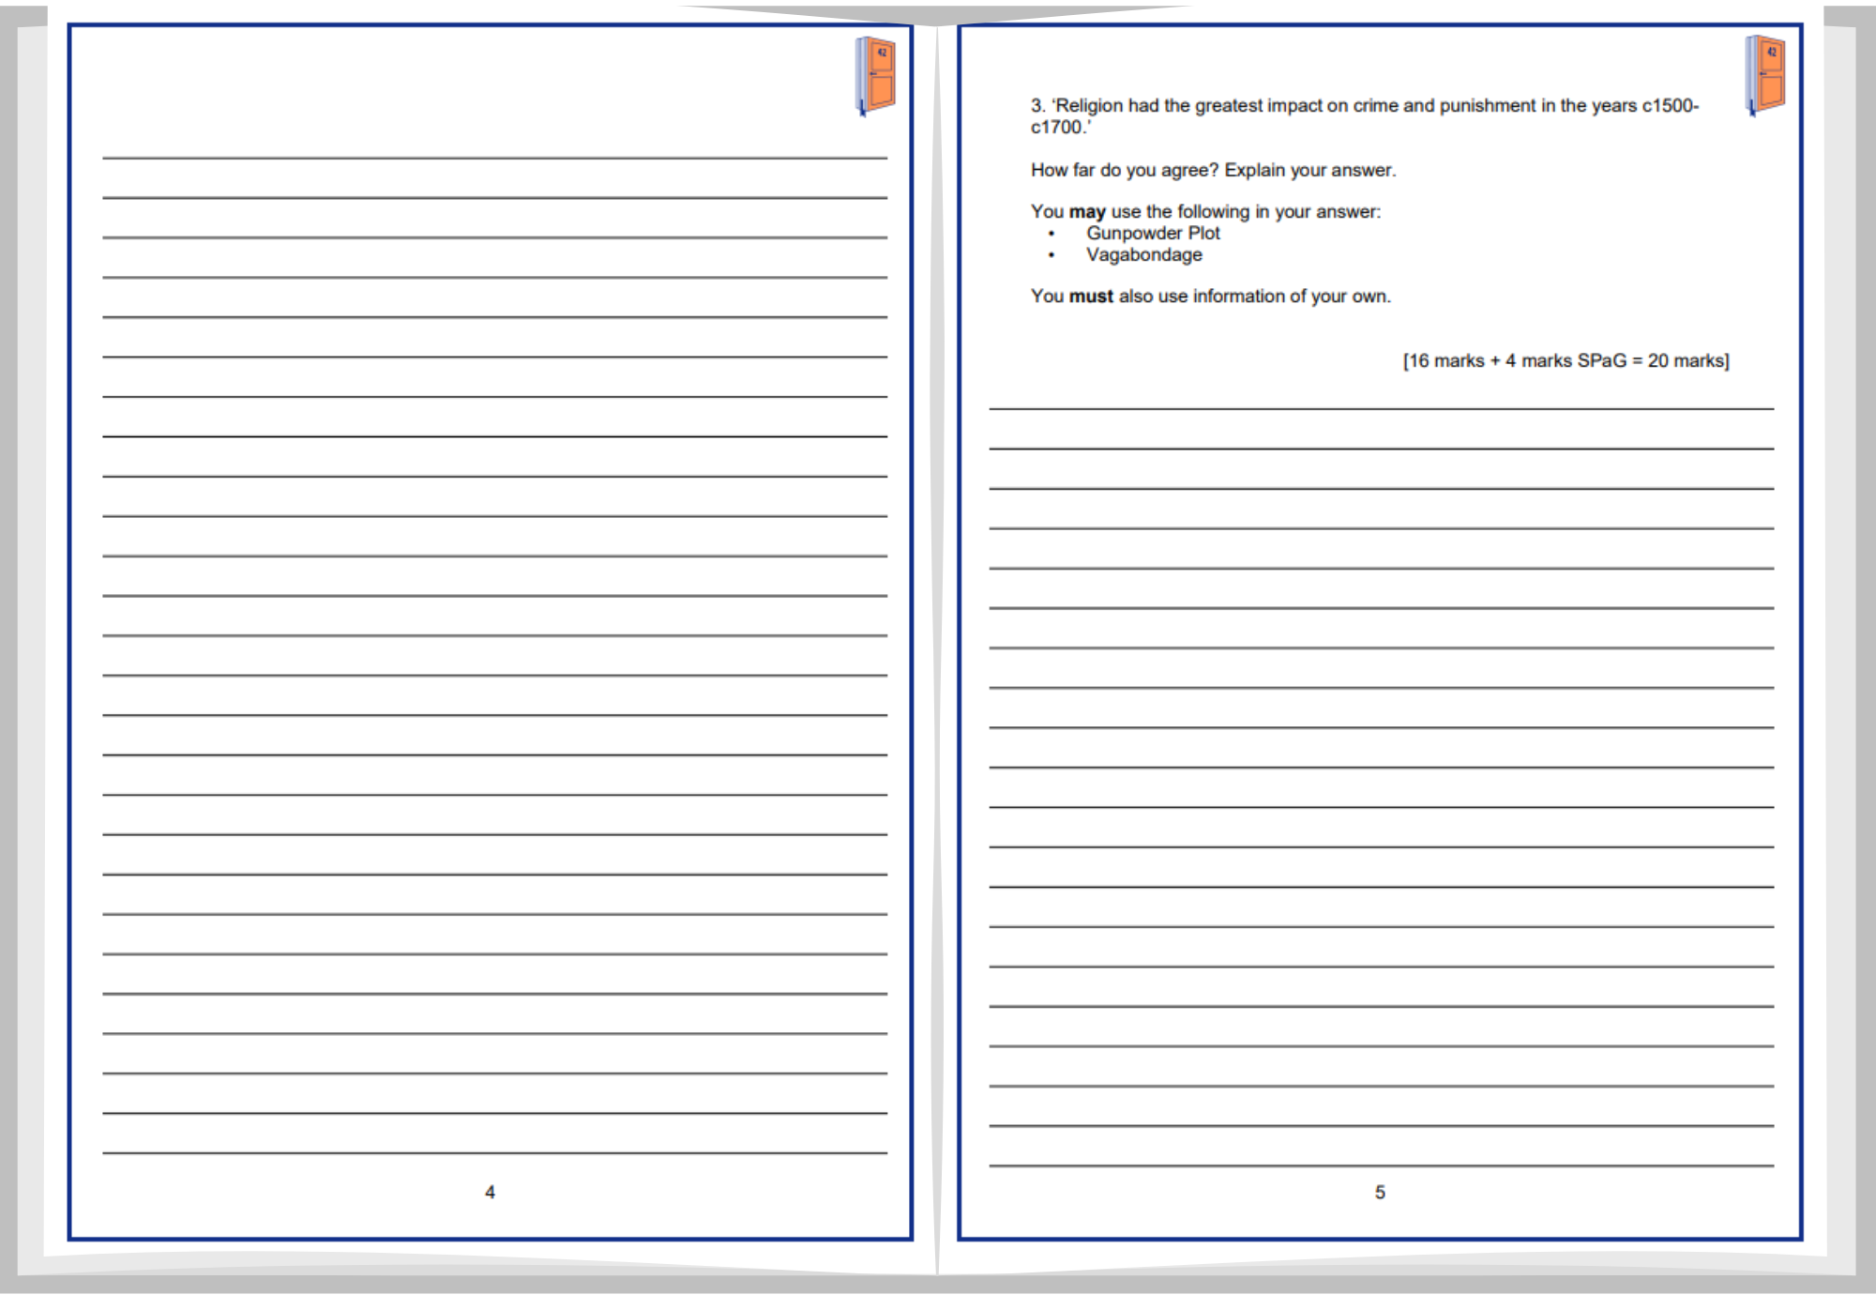Click the bold word 'must'
1876x1295 pixels.
coord(1091,297)
